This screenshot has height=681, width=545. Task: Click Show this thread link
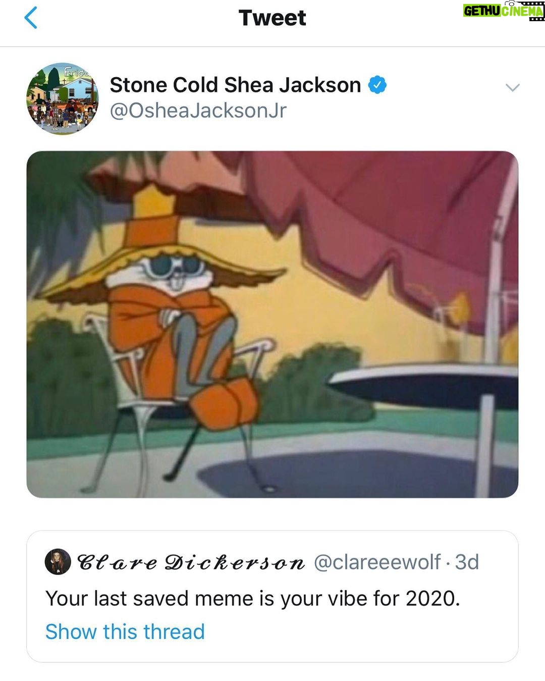(x=125, y=632)
